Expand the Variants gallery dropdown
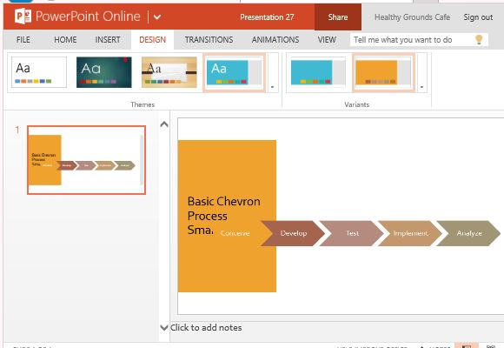Viewport: 504px width, 348px height. click(421, 87)
